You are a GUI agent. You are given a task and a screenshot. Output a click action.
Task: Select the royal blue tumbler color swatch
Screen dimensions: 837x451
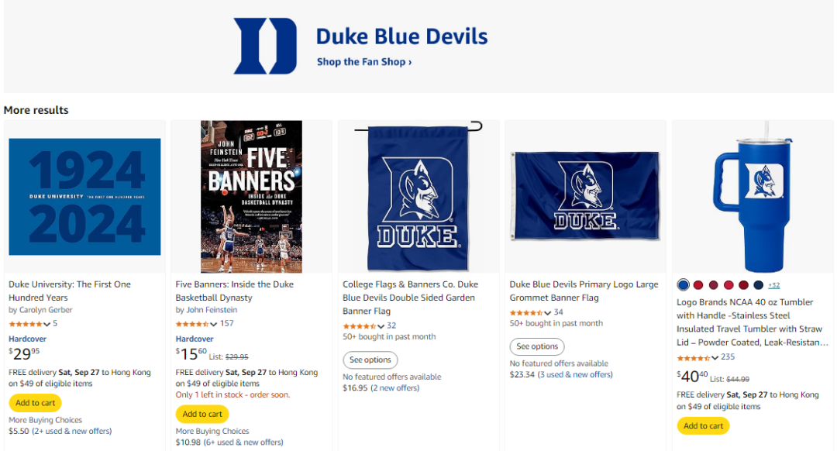point(683,285)
